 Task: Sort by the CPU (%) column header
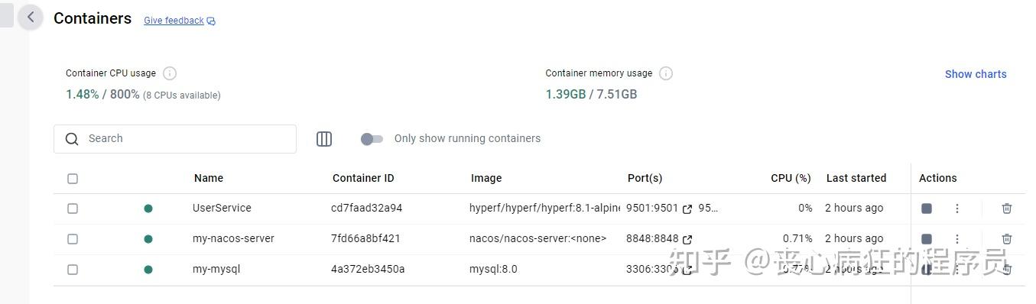[x=791, y=178]
